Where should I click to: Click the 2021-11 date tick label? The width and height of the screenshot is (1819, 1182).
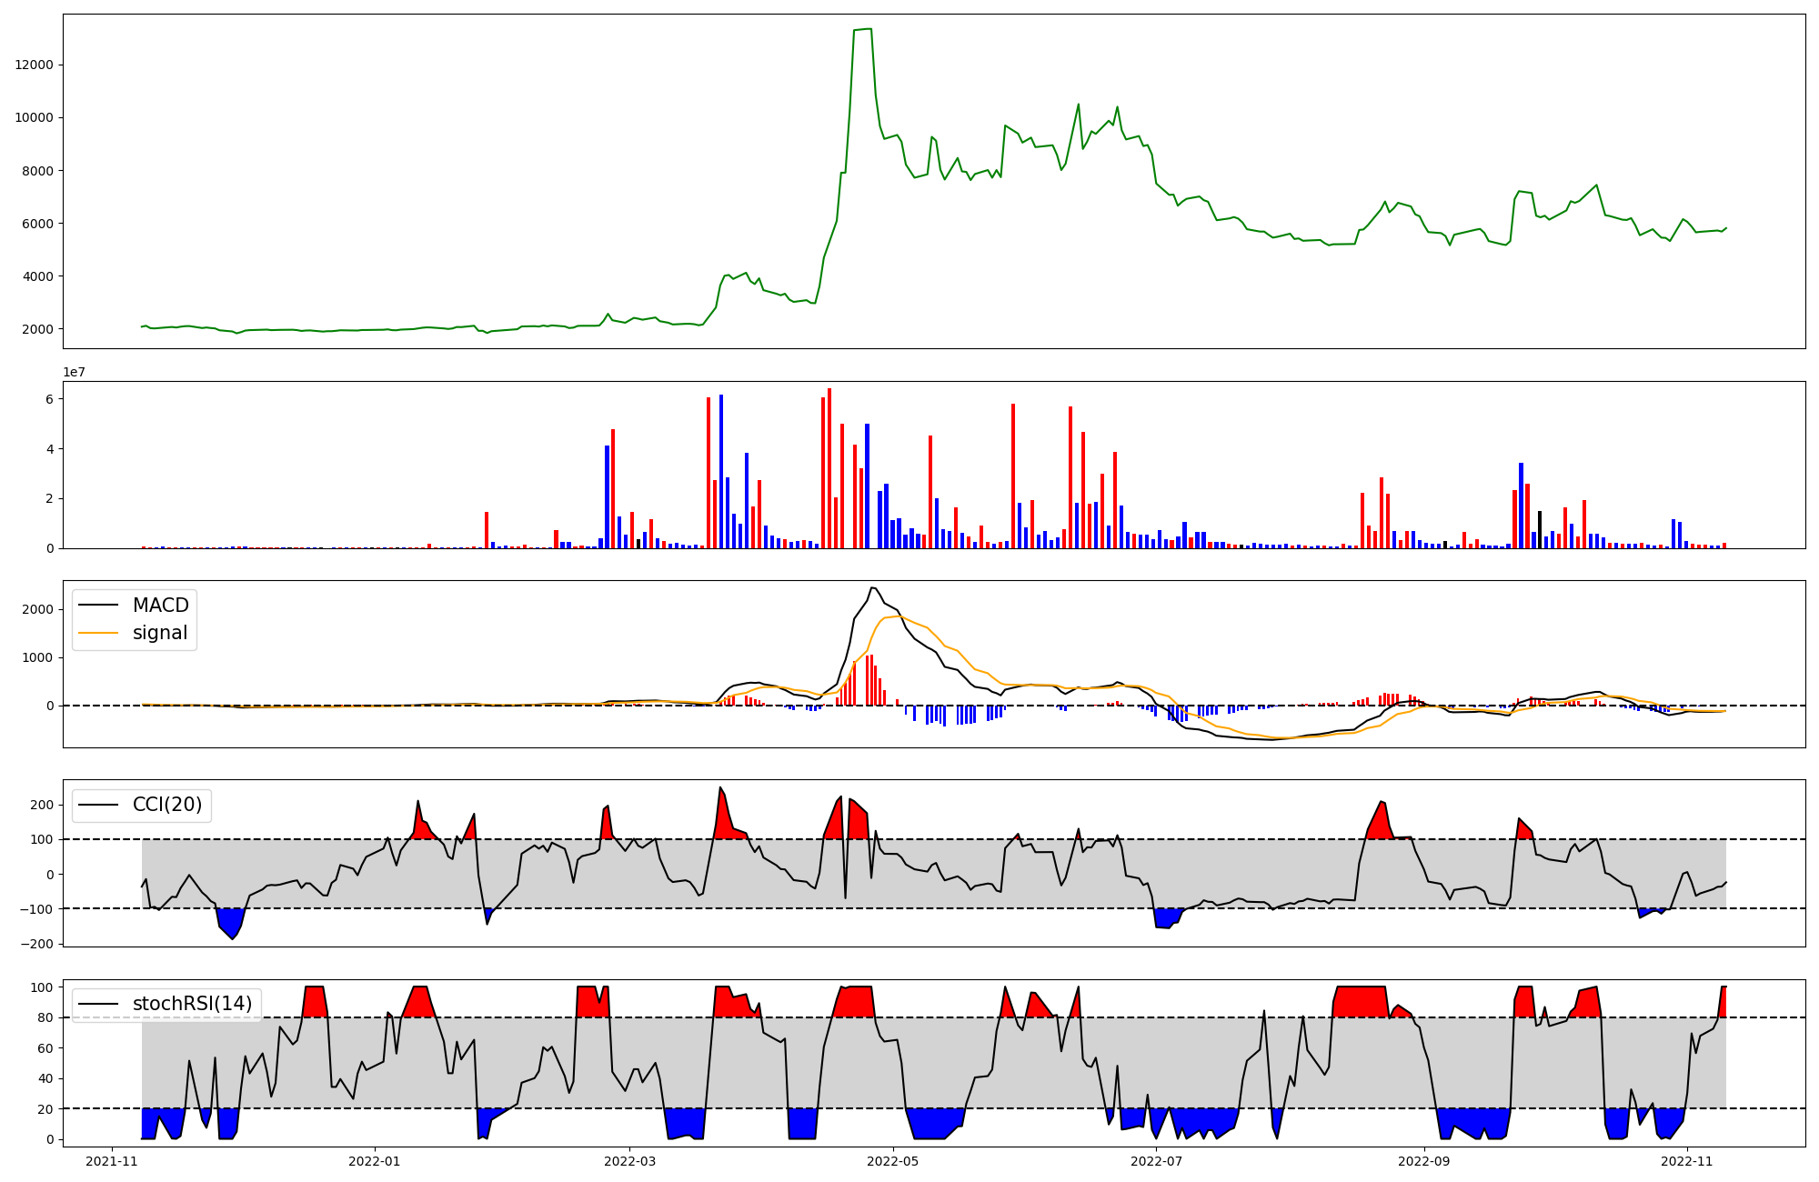click(x=112, y=1161)
